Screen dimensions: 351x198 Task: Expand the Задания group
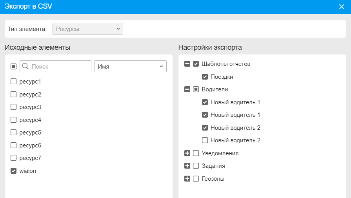click(x=187, y=166)
